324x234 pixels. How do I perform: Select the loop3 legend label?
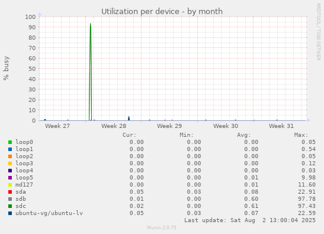coord(24,164)
